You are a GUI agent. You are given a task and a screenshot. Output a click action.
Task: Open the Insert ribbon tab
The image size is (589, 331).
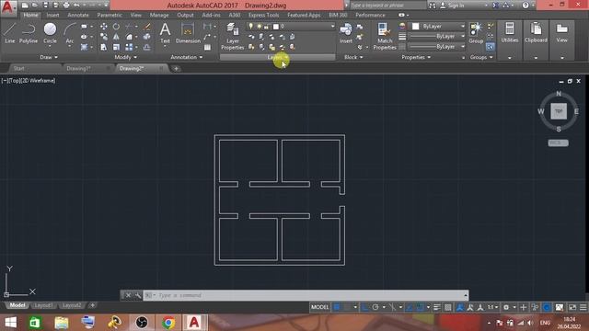(x=52, y=15)
